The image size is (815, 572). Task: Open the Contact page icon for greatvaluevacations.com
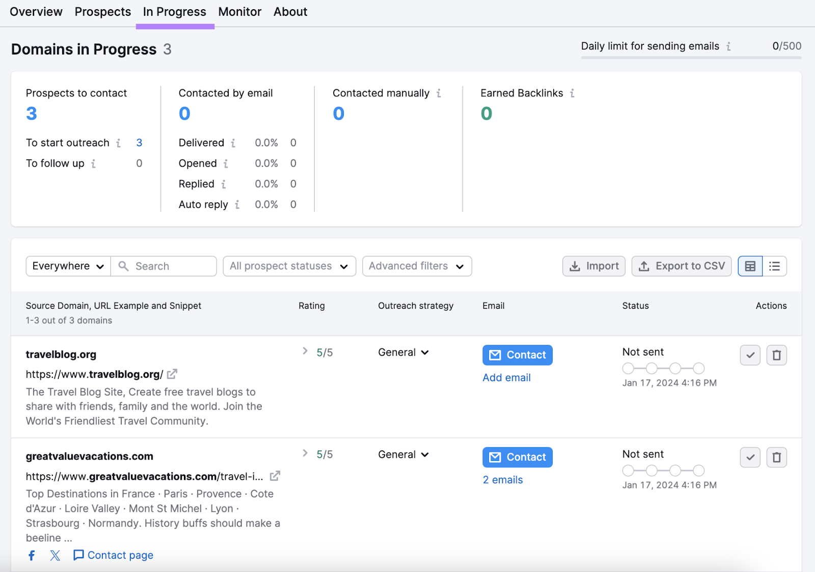pyautogui.click(x=79, y=555)
